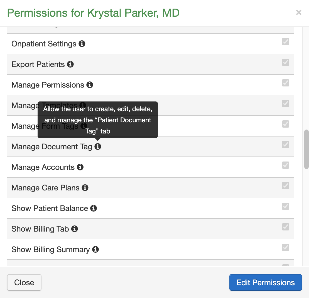Toggle the Manage Accounts checkbox
Viewport: 309px width, 298px height.
285,165
